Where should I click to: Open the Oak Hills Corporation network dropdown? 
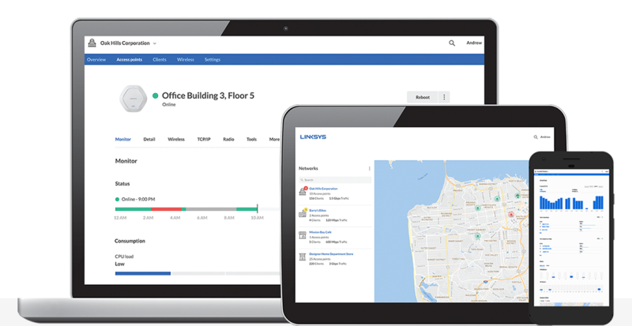155,43
